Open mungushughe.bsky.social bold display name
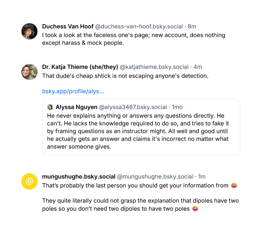Viewport: 261px width, 240px height. point(79,177)
